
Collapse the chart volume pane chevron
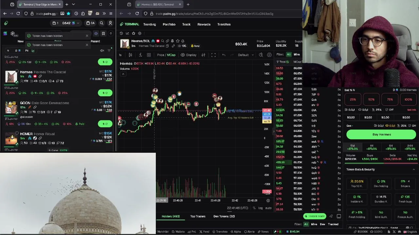tap(123, 74)
